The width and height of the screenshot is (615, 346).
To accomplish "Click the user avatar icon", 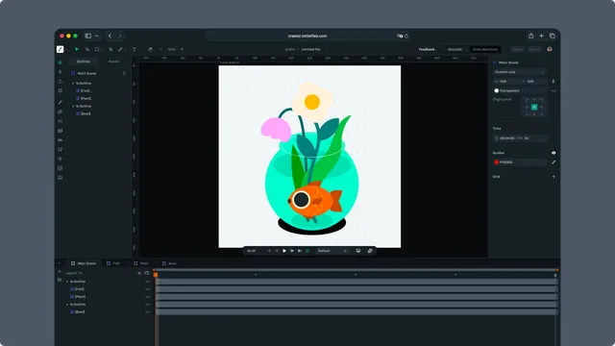I will [550, 49].
